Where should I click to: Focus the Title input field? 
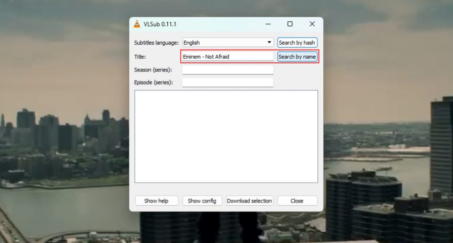pos(227,57)
